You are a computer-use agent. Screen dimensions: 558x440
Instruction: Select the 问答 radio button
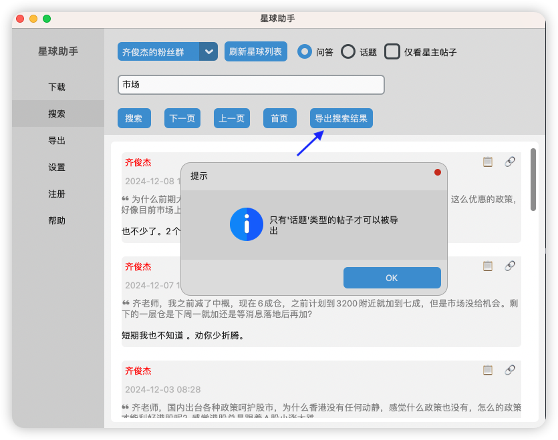[x=305, y=51]
